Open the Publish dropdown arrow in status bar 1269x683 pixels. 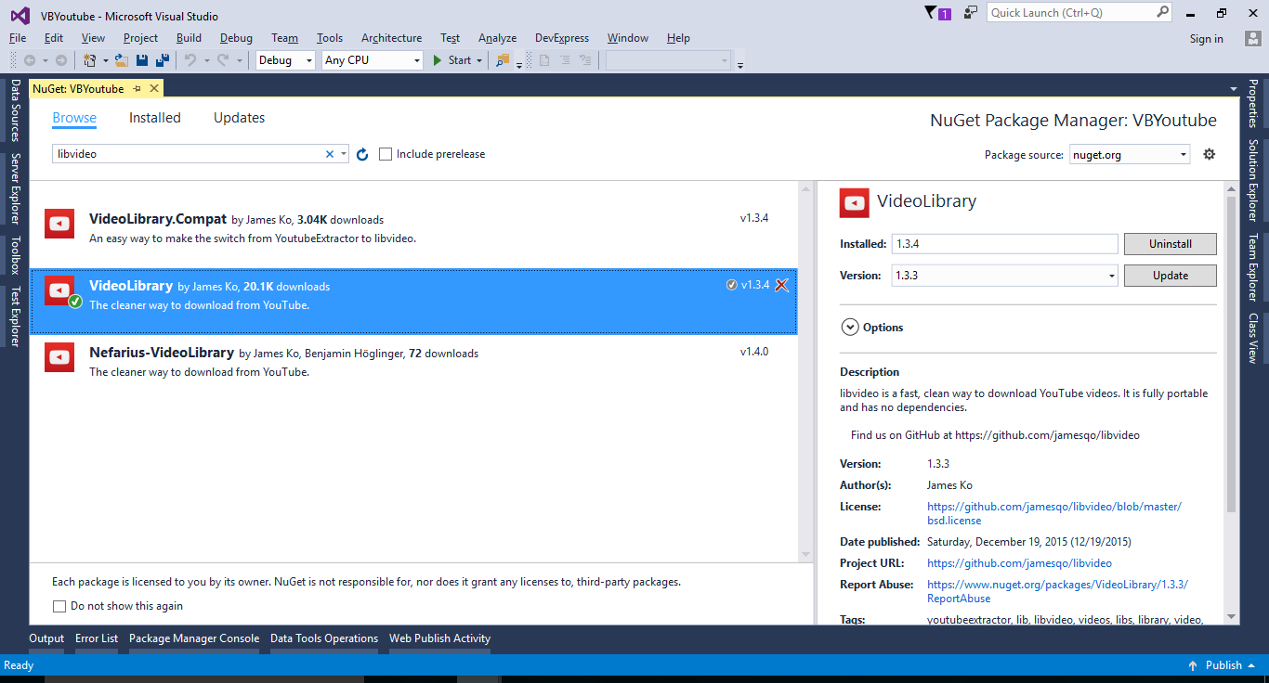(x=1252, y=665)
